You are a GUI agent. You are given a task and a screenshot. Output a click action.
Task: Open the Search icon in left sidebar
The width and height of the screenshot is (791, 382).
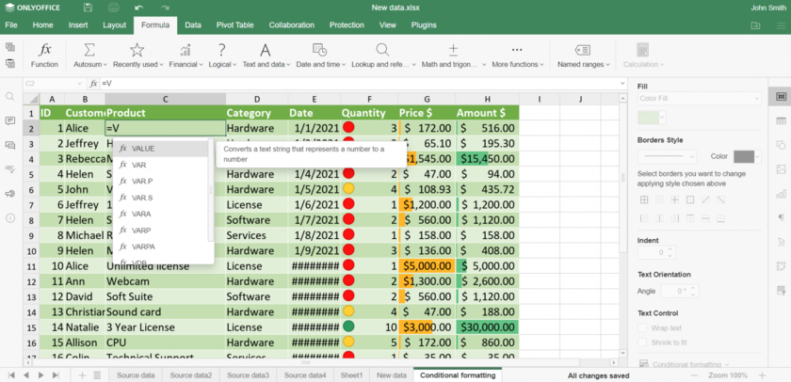(x=10, y=97)
